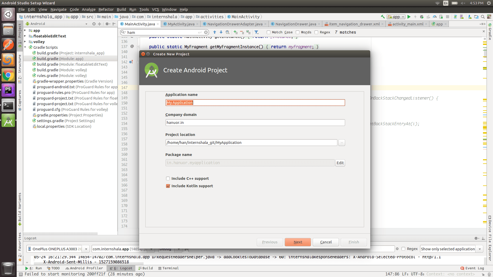Screen dimensions: 493x277
Task: Sync project with Gradle files
Action: point(456,17)
